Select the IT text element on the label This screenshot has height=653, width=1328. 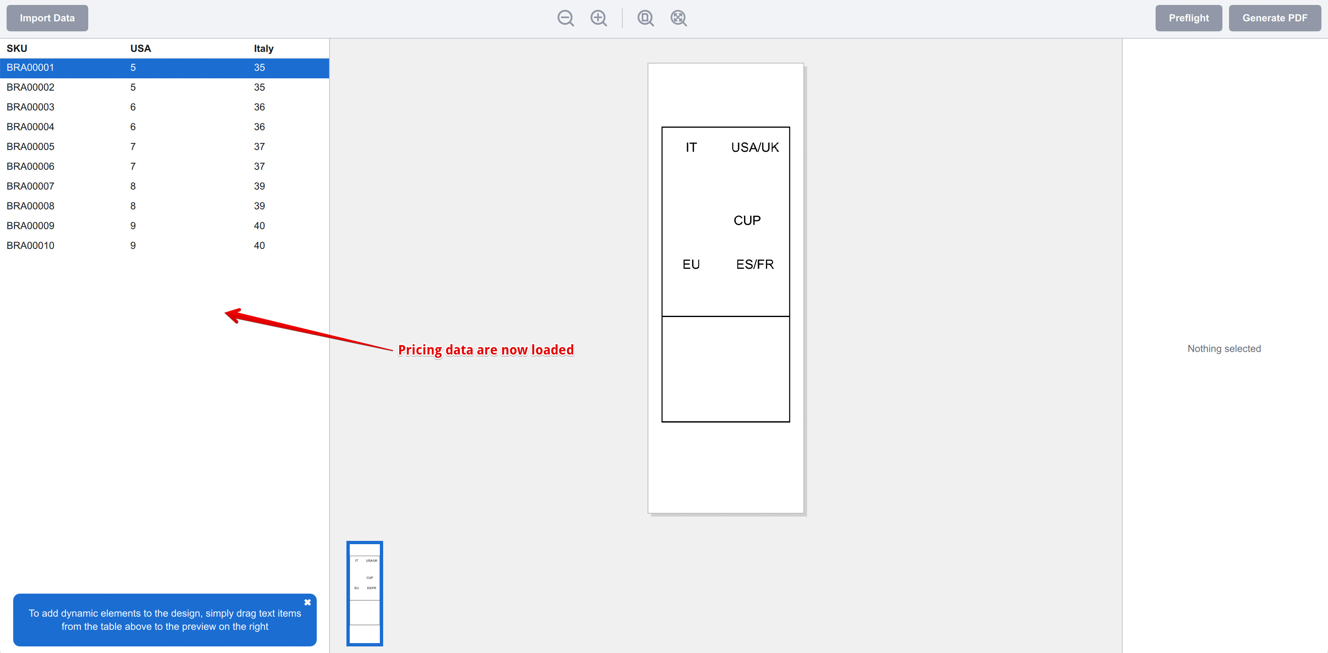point(691,147)
